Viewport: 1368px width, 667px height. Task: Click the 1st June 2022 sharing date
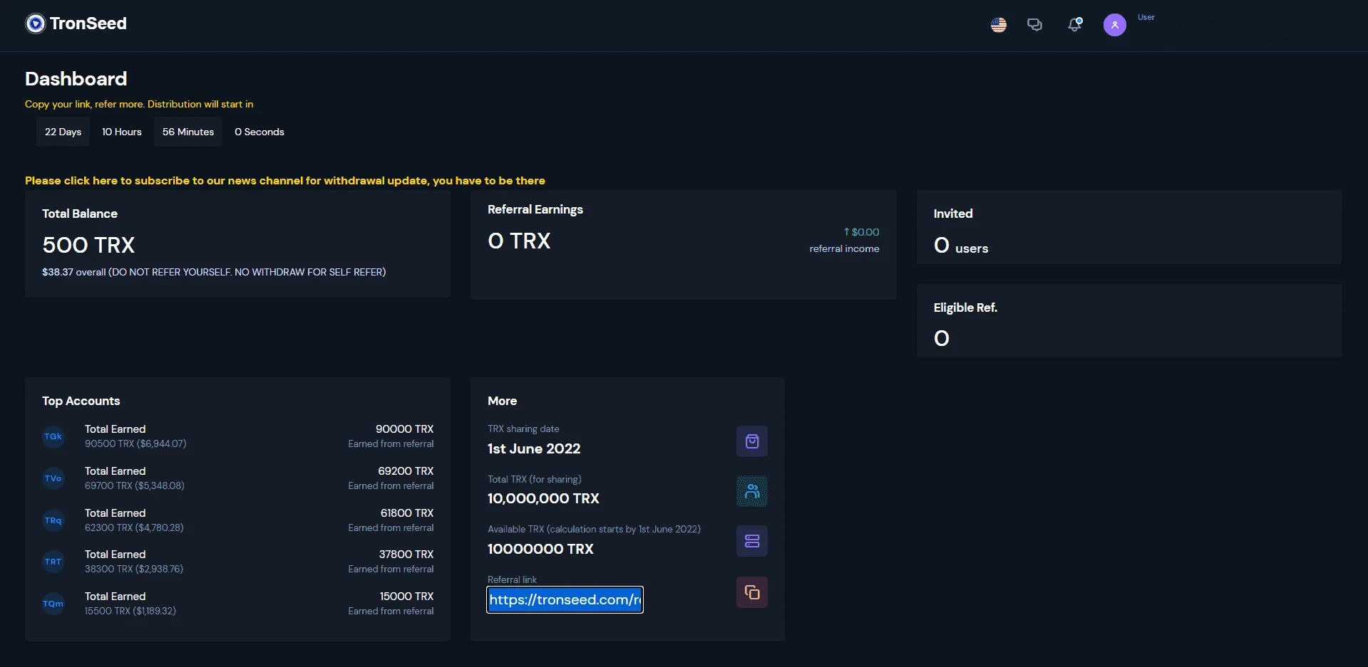click(534, 448)
